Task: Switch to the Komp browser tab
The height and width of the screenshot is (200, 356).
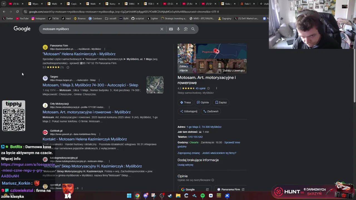Action: click(x=112, y=4)
